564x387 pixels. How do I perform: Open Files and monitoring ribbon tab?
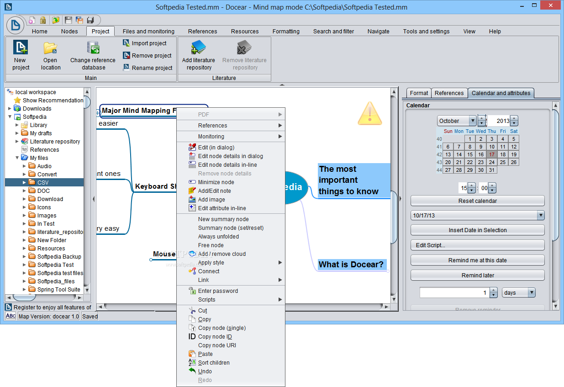pyautogui.click(x=148, y=31)
